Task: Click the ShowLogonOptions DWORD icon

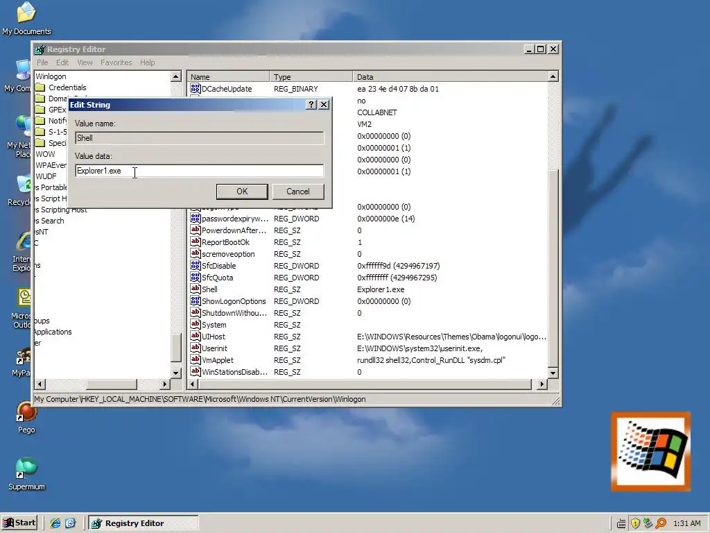Action: click(195, 301)
